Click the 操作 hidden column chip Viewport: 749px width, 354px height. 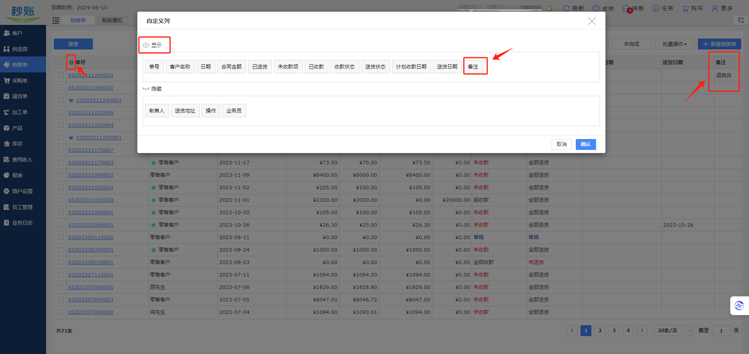[211, 111]
